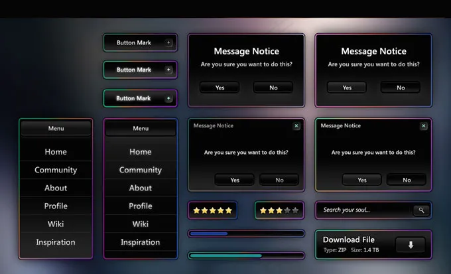Click the first star in the three-star rating
The width and height of the screenshot is (451, 274).
263,210
